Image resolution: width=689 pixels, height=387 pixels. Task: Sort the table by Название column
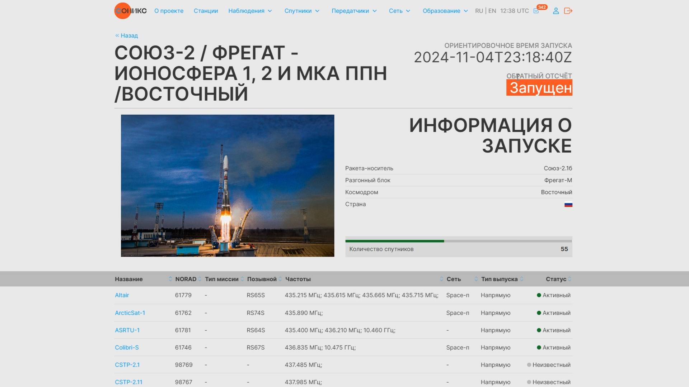pyautogui.click(x=170, y=279)
